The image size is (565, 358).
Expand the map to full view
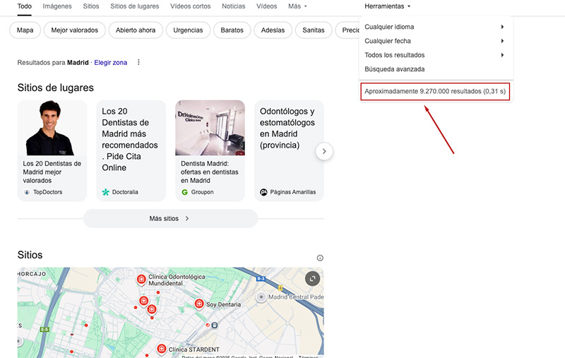[x=312, y=279]
